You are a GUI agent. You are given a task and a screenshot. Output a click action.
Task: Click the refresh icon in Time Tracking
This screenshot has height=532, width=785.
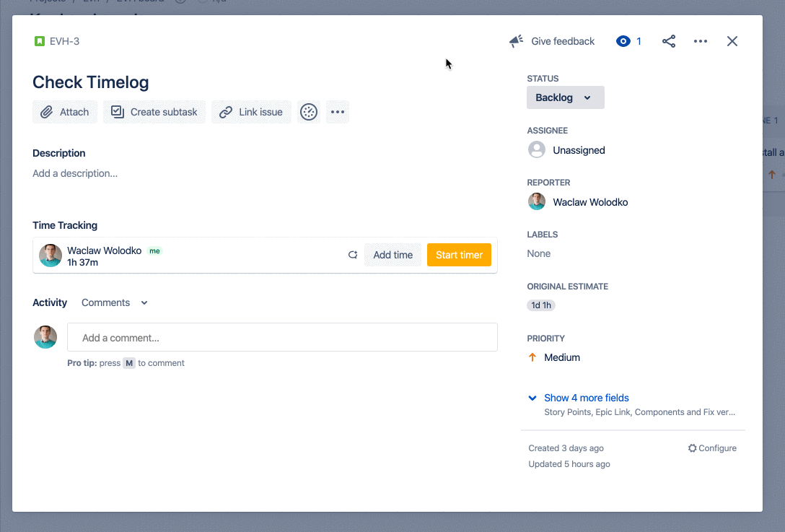pos(353,255)
